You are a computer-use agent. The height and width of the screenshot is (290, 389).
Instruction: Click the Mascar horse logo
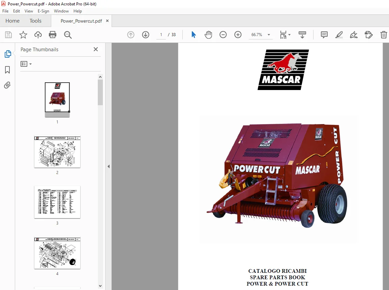(x=283, y=70)
